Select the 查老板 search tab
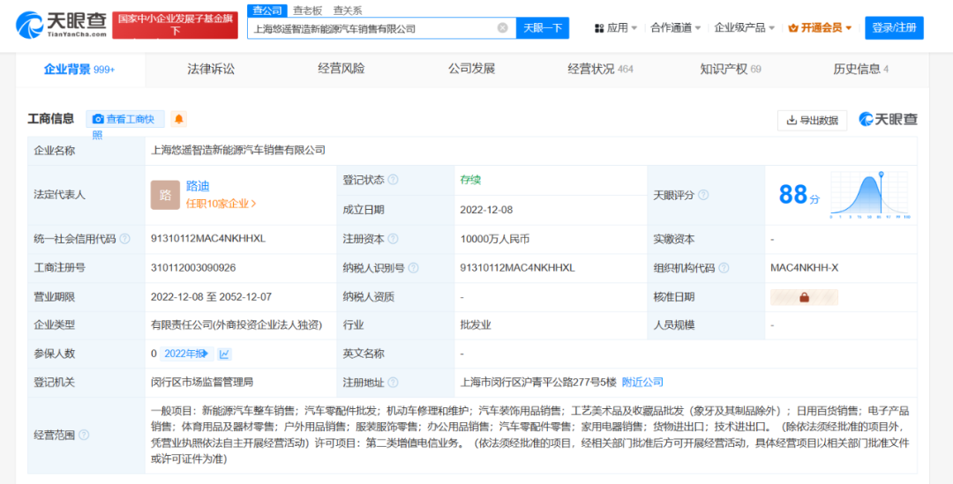The height and width of the screenshot is (484, 953). 308,11
